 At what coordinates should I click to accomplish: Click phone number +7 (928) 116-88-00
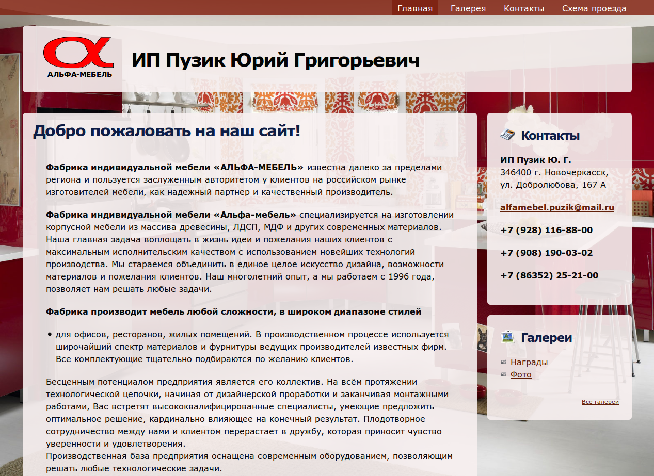tap(546, 230)
